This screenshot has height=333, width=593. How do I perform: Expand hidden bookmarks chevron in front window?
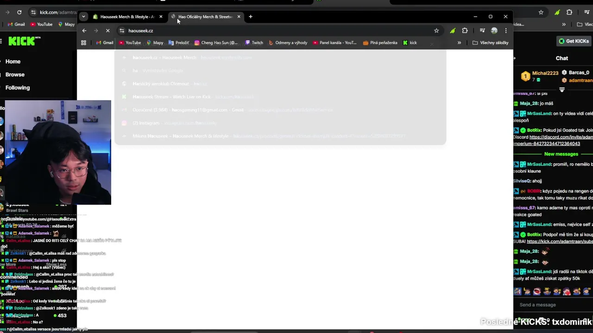tap(459, 43)
